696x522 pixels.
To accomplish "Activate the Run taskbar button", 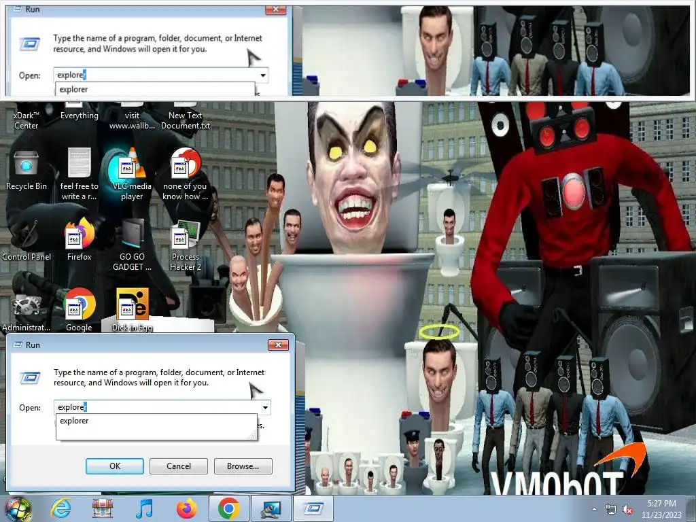I will (x=313, y=508).
